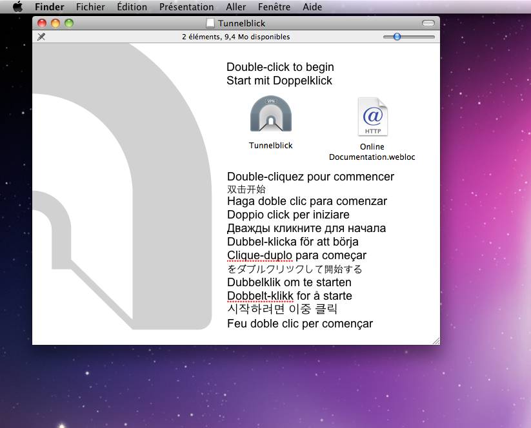The height and width of the screenshot is (428, 531).
Task: Click the Tunnelblick window title text
Action: (241, 23)
